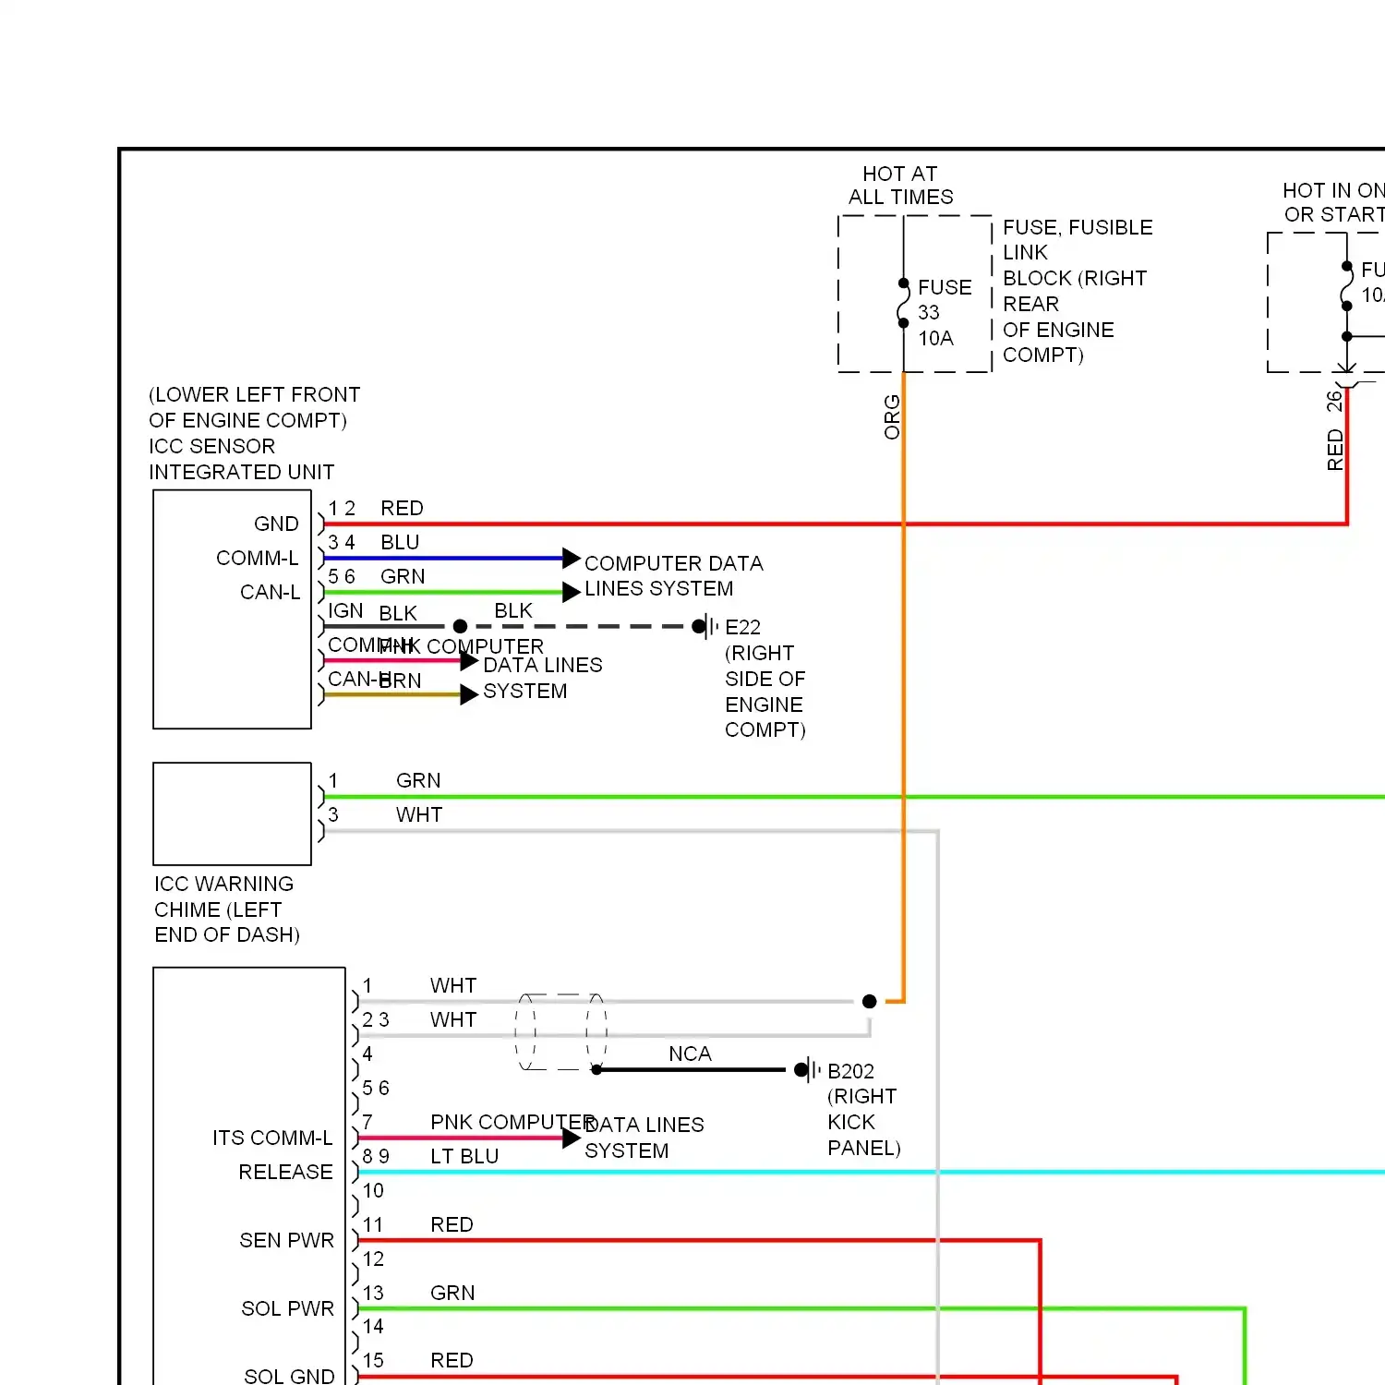Click the "GRN" label at pin 13

(x=452, y=1293)
